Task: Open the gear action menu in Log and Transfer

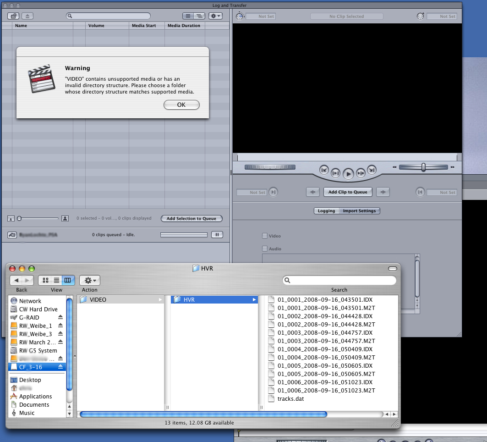Action: pyautogui.click(x=215, y=16)
